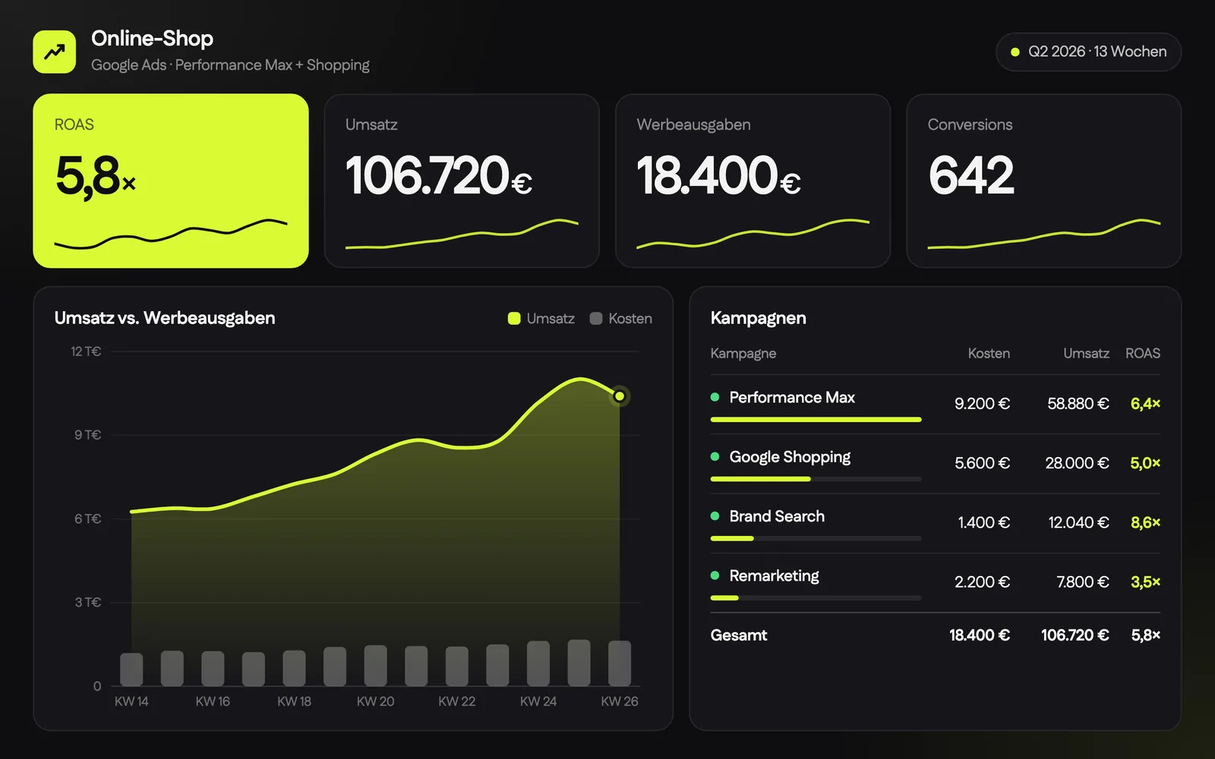The image size is (1215, 759).
Task: Click the 12 T€ axis label
Action: pos(86,351)
